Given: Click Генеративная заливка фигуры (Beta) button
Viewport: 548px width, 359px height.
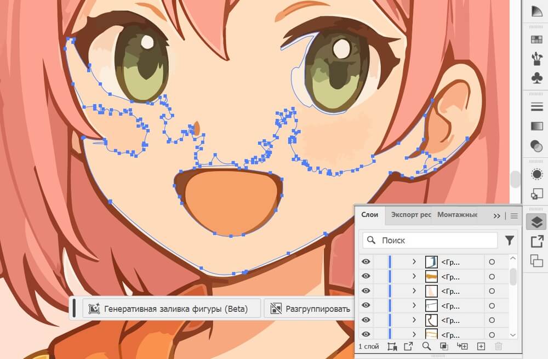Looking at the screenshot, I should coord(171,309).
